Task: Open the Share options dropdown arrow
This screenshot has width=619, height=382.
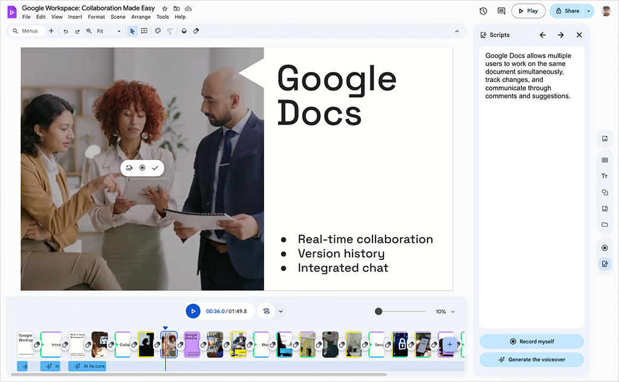Action: point(589,11)
